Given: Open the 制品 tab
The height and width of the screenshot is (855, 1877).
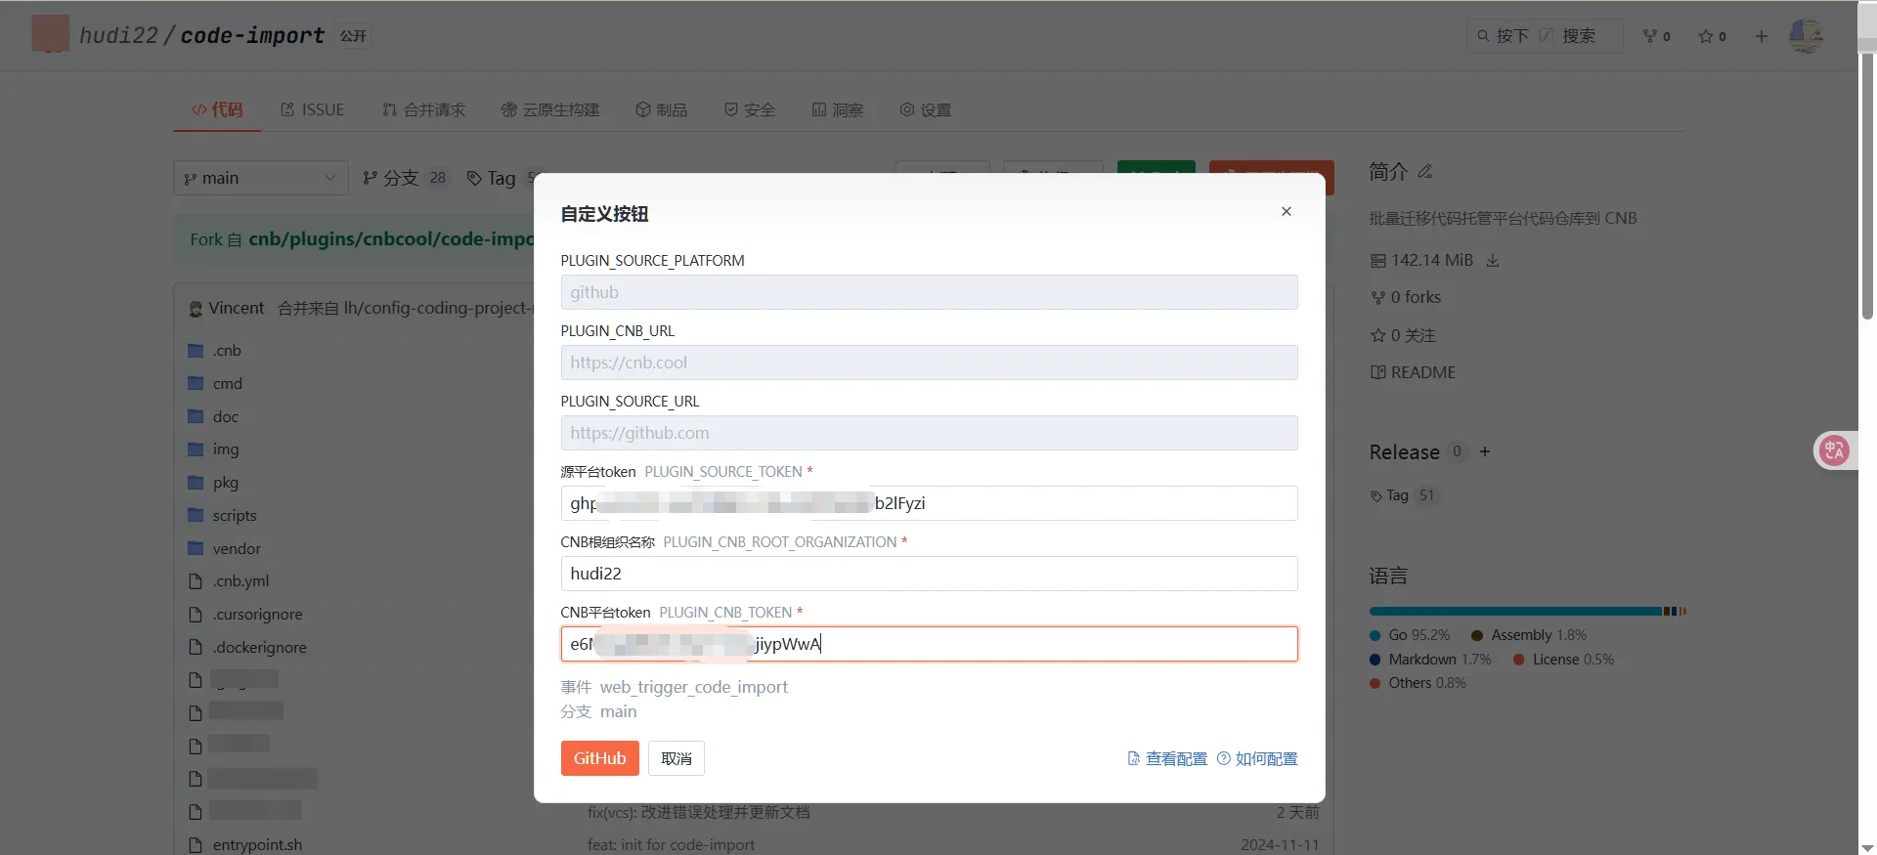Looking at the screenshot, I should pyautogui.click(x=661, y=109).
